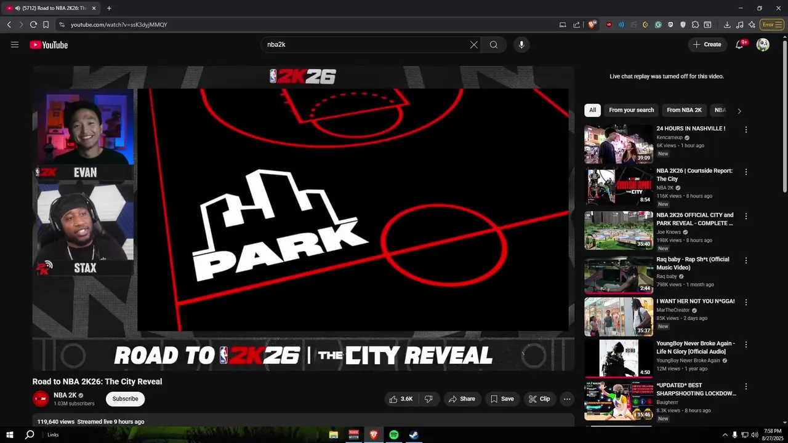The height and width of the screenshot is (443, 788).
Task: Open options for Raq baby music video
Action: pos(746,260)
